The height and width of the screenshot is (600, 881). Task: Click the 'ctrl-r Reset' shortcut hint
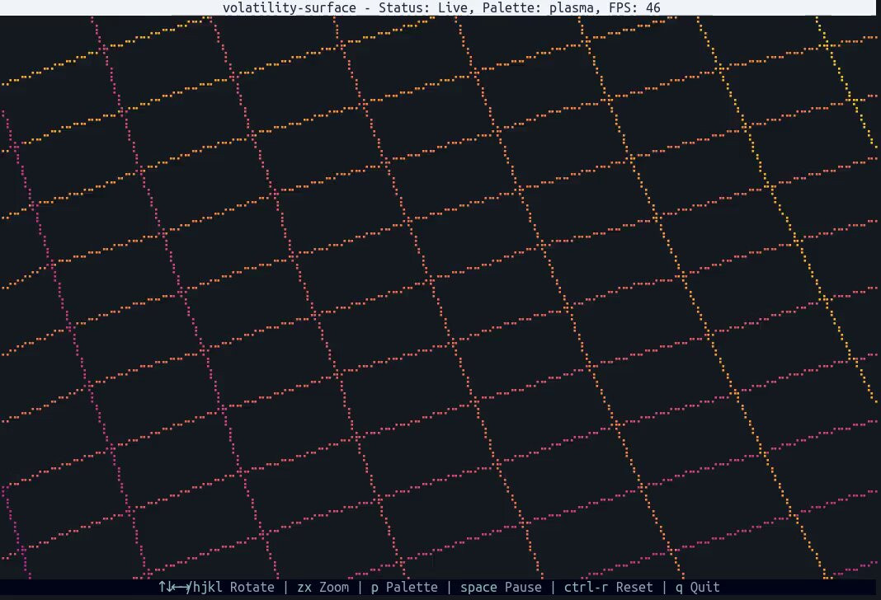(609, 587)
